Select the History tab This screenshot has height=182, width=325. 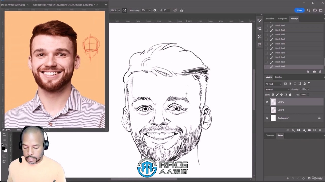pyautogui.click(x=294, y=18)
